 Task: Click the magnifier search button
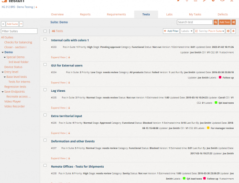(216, 22)
